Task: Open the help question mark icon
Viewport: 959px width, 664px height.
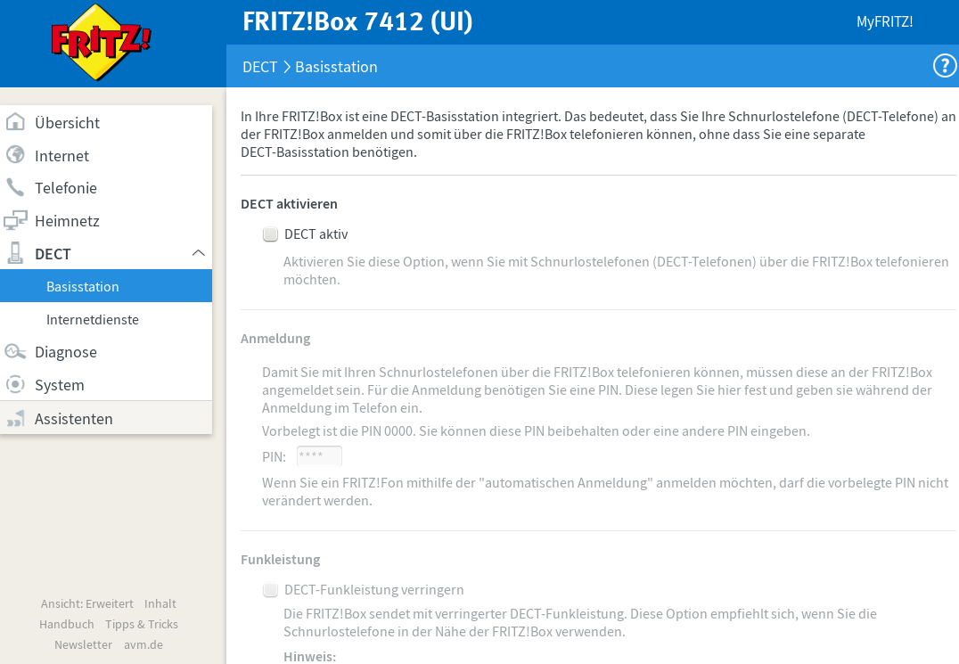Action: coord(944,66)
